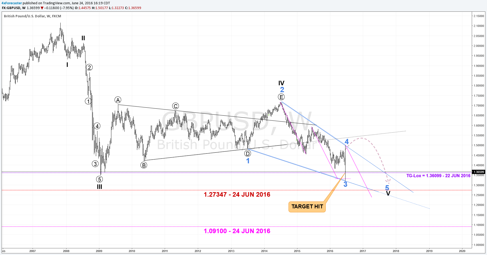Click the circled 5 wave marker
487x255 pixels.
pos(99,179)
